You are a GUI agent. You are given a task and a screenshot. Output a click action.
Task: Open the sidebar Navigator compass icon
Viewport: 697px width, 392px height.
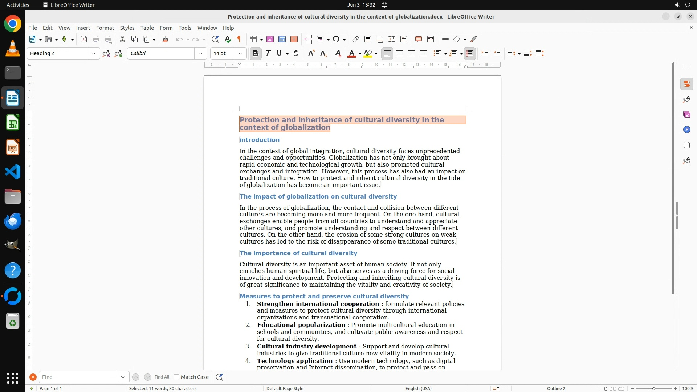coord(686,130)
